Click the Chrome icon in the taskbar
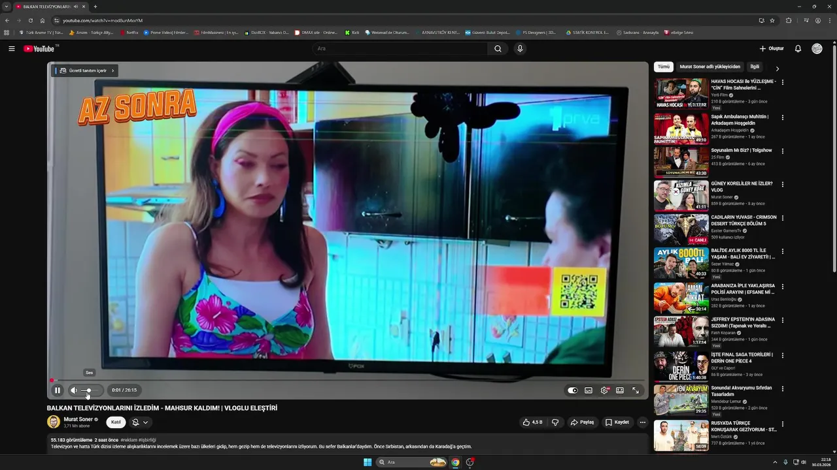Viewport: 837px width, 470px height. tap(456, 462)
